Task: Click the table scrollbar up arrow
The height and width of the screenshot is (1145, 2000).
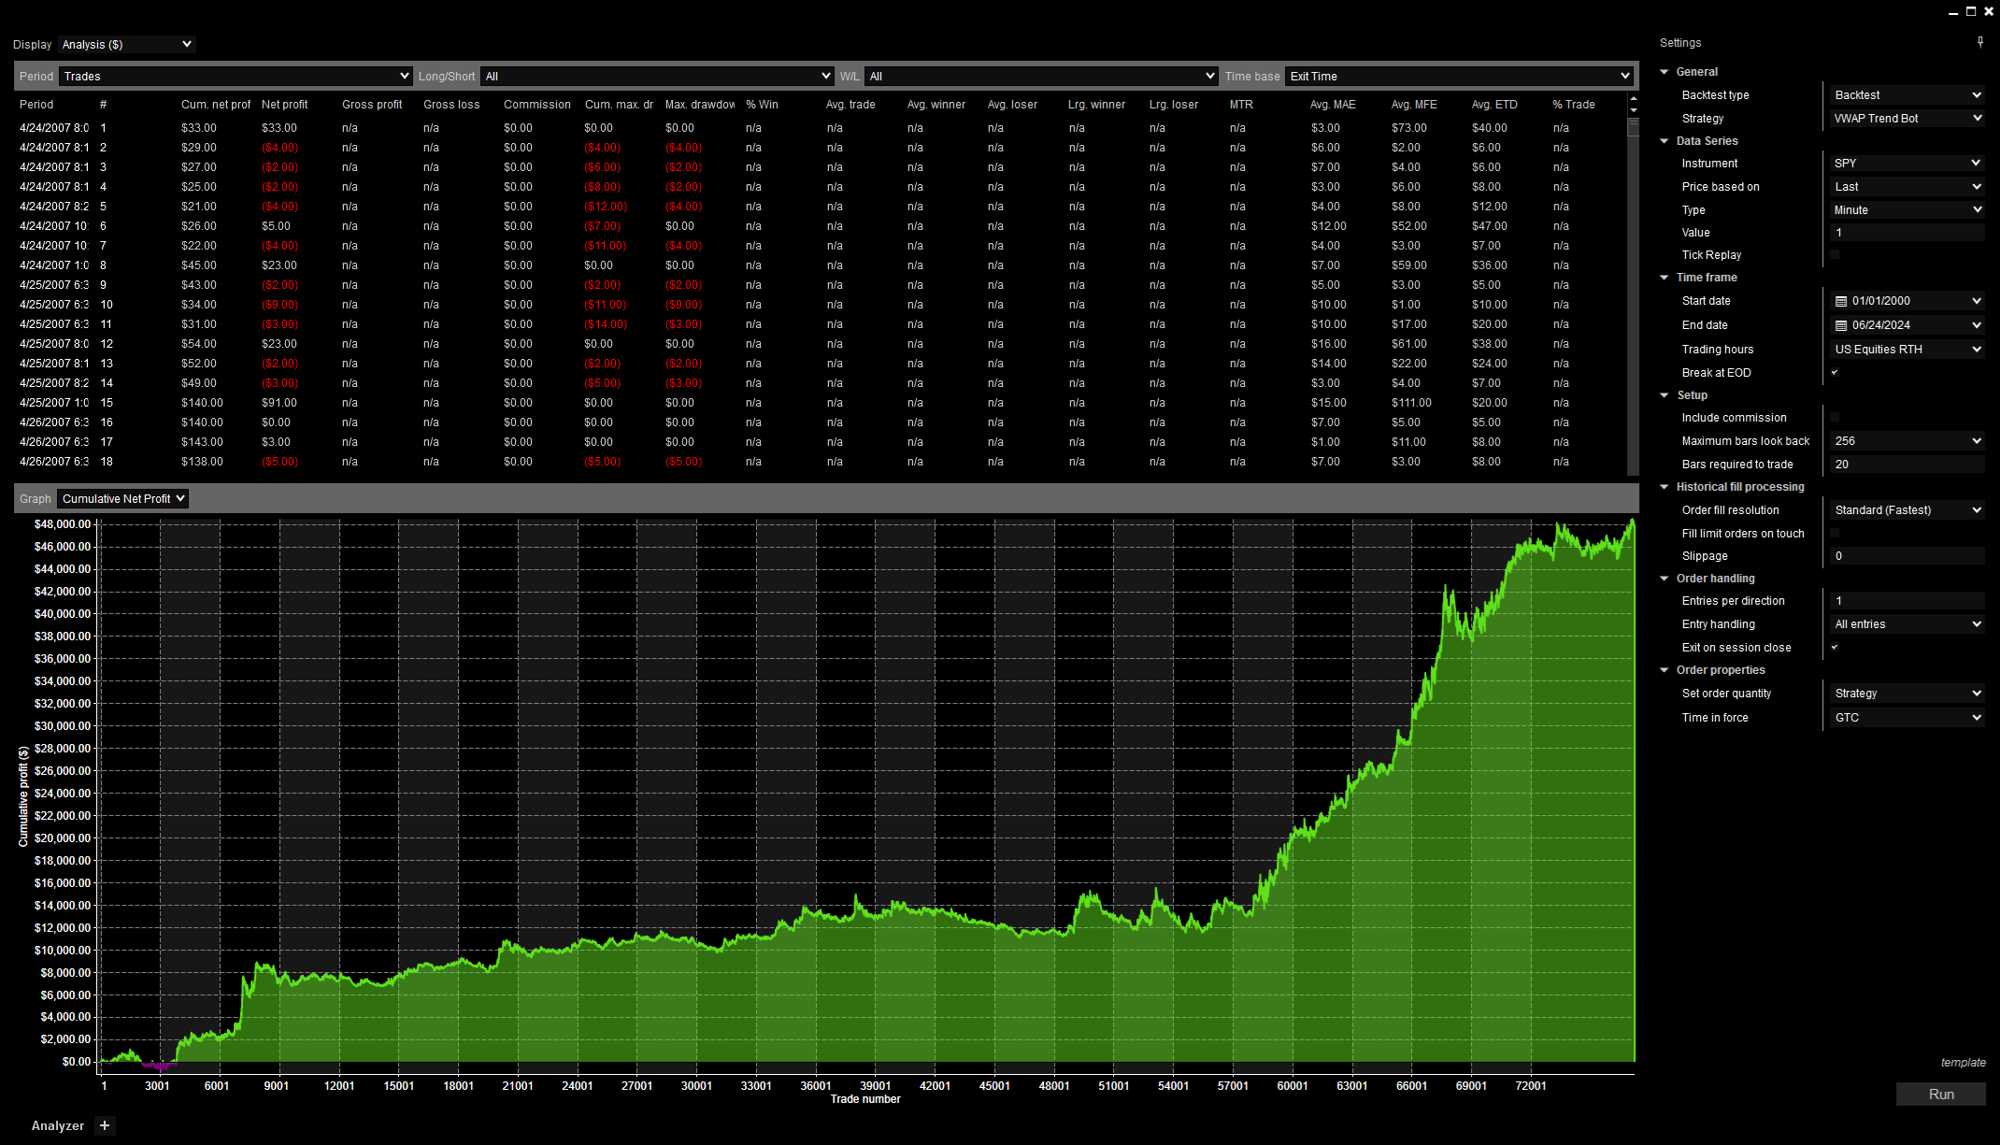Action: pyautogui.click(x=1633, y=98)
